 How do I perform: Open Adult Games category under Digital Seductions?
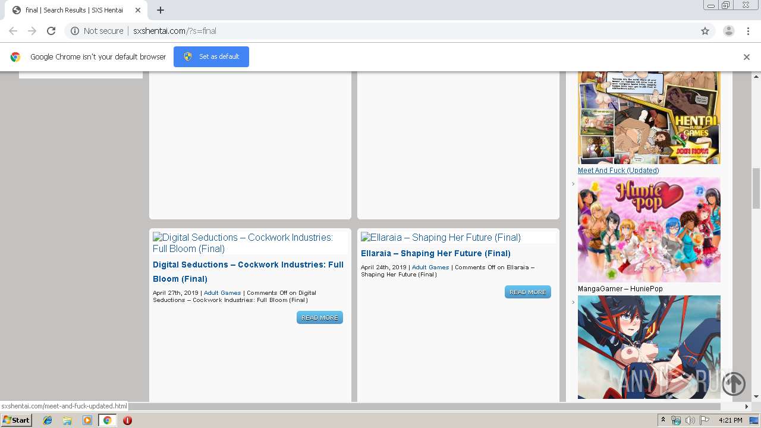[x=222, y=293]
